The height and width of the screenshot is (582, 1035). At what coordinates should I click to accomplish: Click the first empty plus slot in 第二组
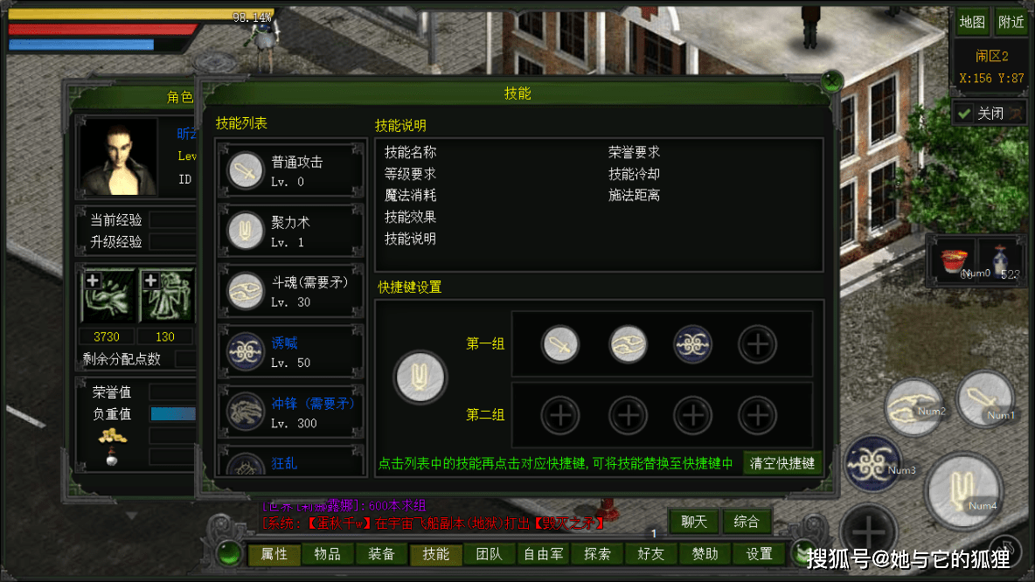click(x=560, y=416)
